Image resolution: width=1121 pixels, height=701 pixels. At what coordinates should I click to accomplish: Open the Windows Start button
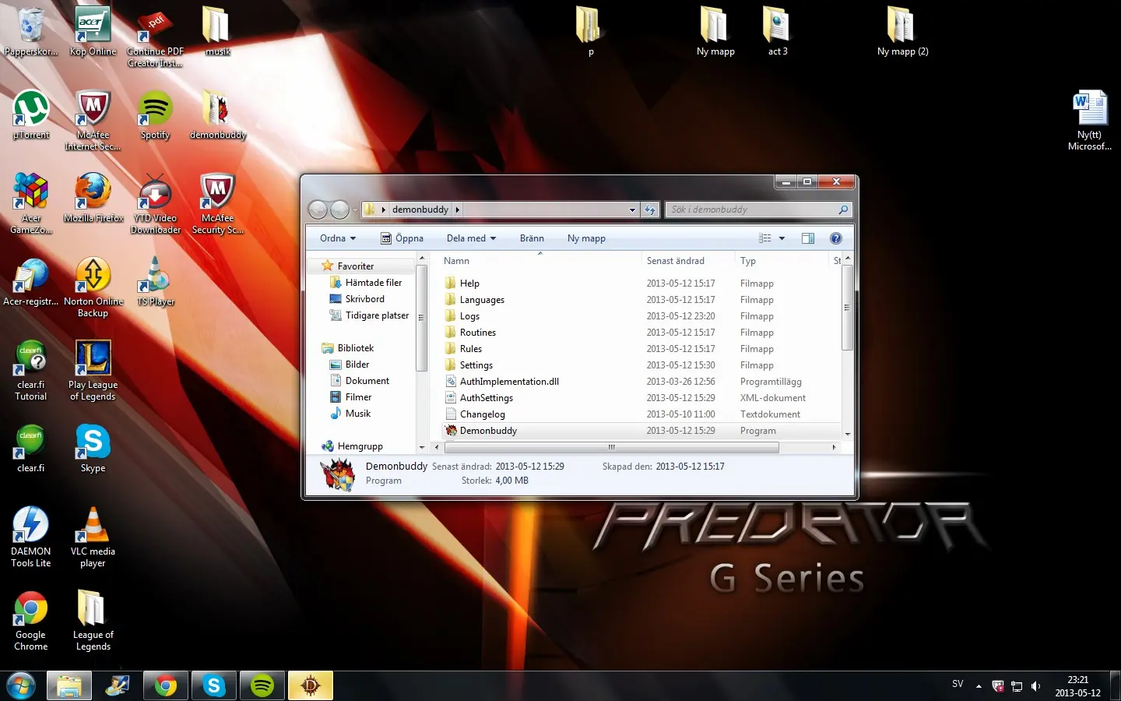click(20, 686)
